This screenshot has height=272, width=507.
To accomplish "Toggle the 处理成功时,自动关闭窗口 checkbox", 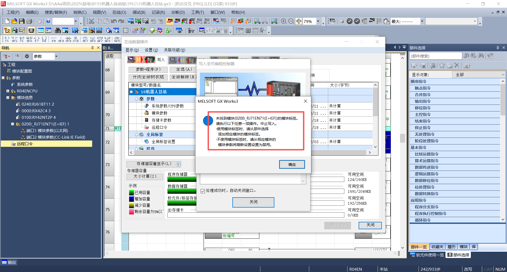I will 203,191.
